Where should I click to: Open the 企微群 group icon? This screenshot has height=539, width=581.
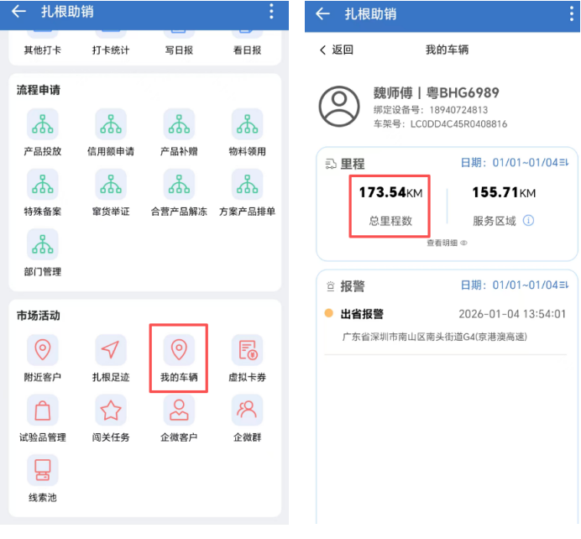pyautogui.click(x=247, y=410)
